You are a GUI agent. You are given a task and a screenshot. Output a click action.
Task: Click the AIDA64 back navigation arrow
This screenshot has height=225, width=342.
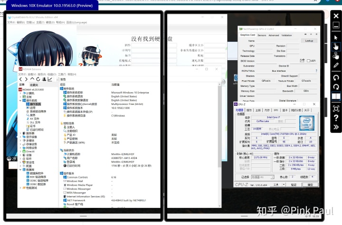pos(21,79)
